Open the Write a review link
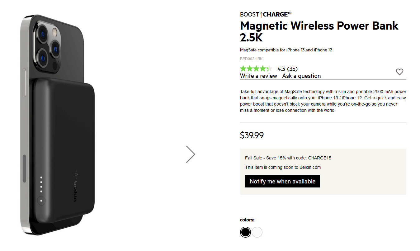 [258, 76]
